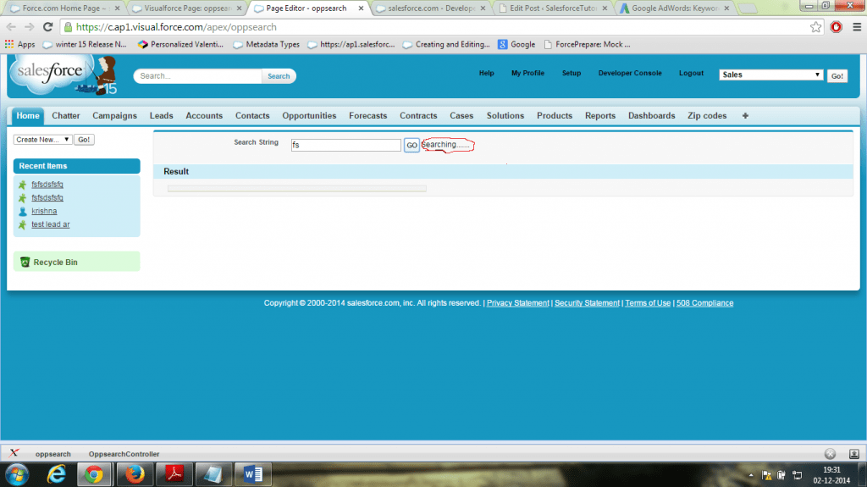Screen dimensions: 867x487
Task: Open Adobe Reader from the taskbar
Action: pos(174,474)
